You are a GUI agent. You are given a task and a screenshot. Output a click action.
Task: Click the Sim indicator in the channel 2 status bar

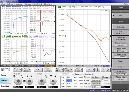105,66
